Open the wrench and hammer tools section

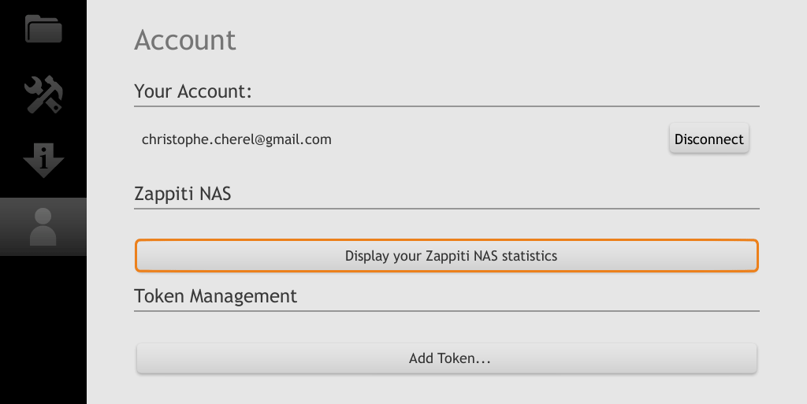click(43, 95)
